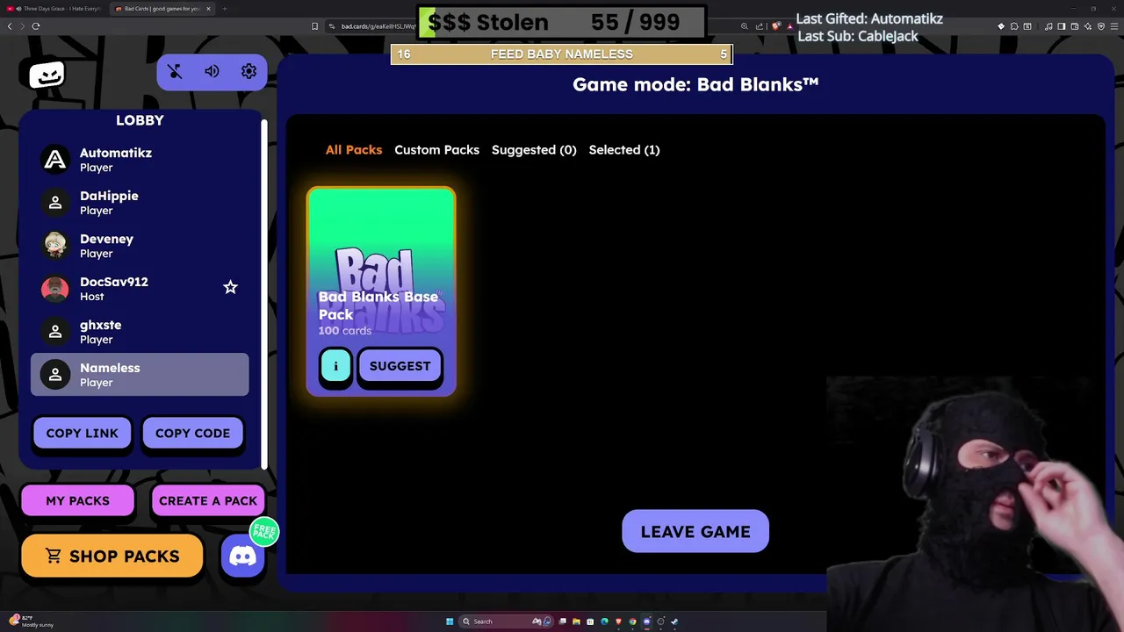Open the Windows Start menu
The height and width of the screenshot is (632, 1124).
450,621
